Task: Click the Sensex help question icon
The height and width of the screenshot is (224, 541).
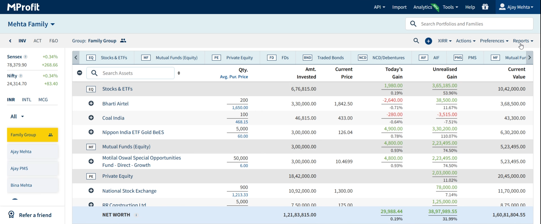Action: [26, 57]
